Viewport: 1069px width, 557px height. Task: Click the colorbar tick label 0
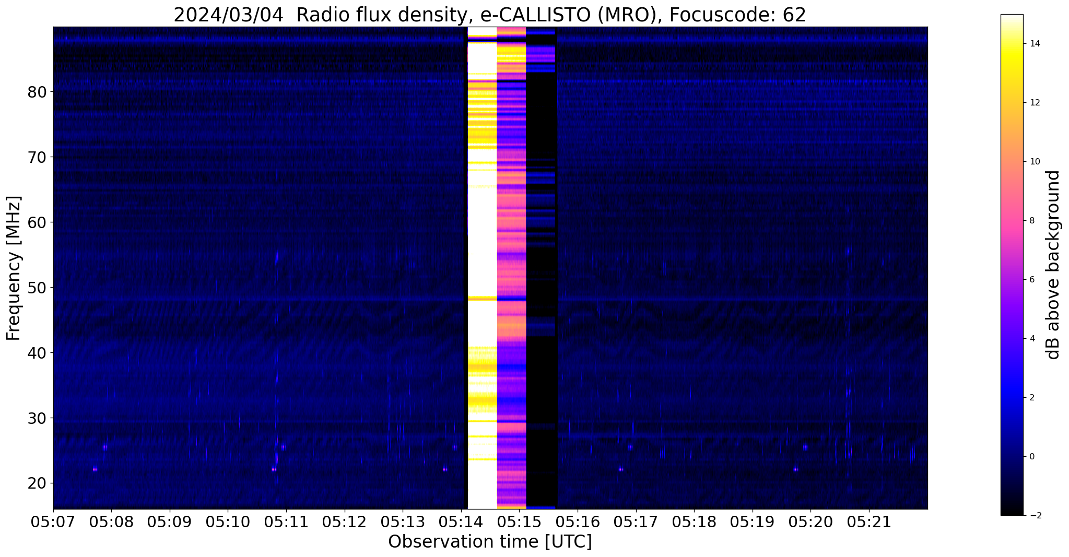(x=1031, y=457)
